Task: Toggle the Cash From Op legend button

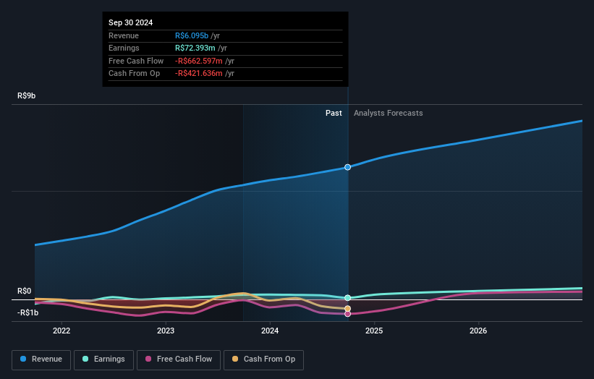Action: pyautogui.click(x=263, y=359)
